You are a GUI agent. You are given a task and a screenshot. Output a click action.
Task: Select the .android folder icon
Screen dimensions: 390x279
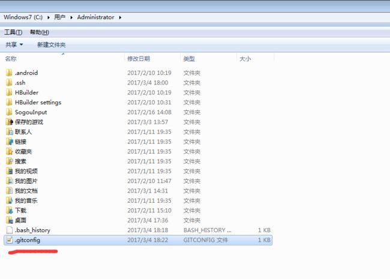tap(9, 73)
